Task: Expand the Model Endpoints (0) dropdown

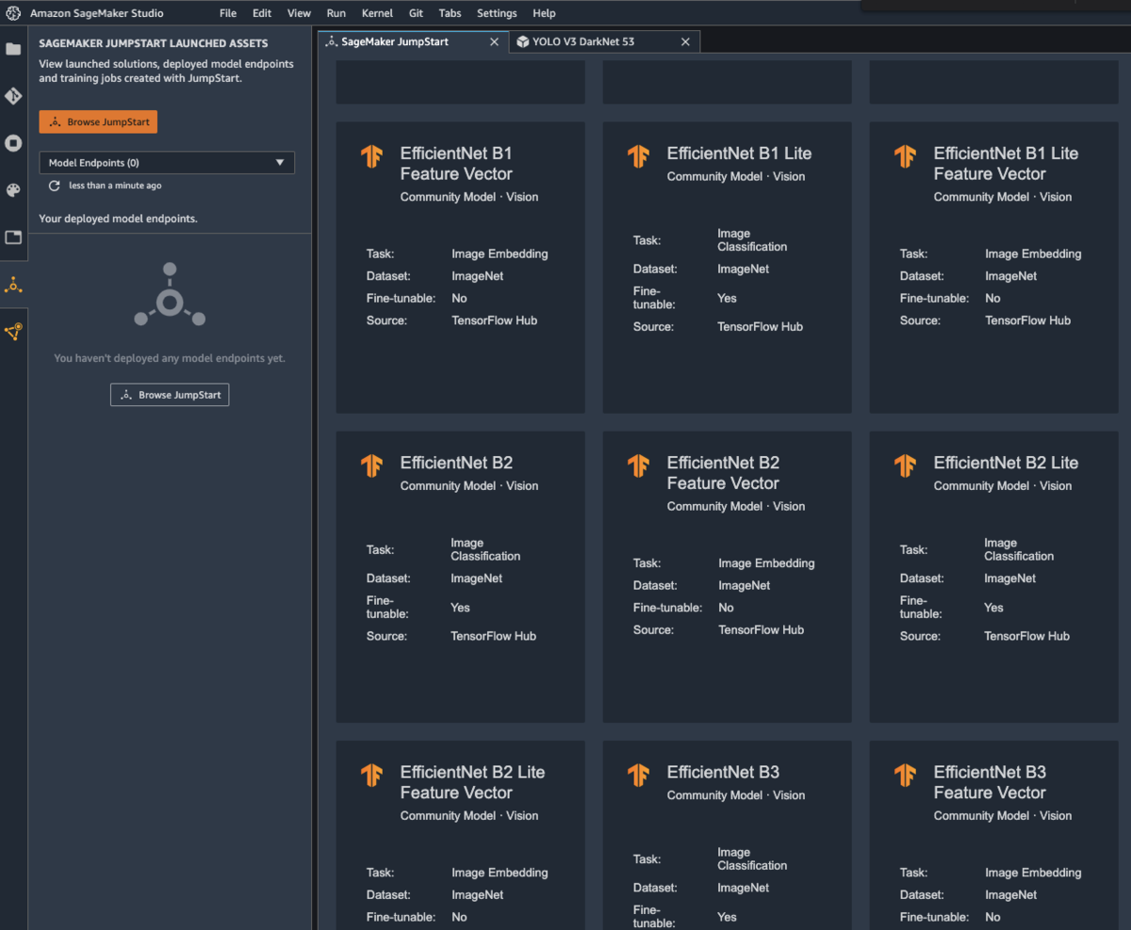Action: [x=167, y=163]
